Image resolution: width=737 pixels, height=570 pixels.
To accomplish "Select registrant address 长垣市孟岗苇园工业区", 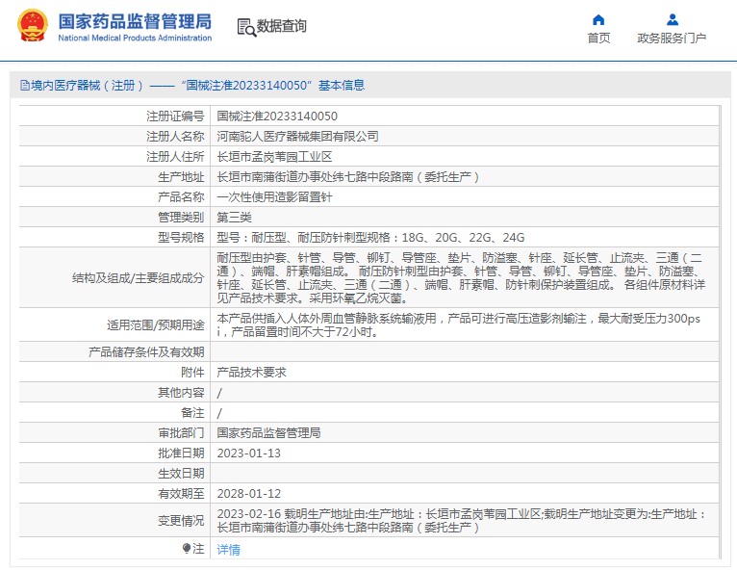I will coord(274,157).
